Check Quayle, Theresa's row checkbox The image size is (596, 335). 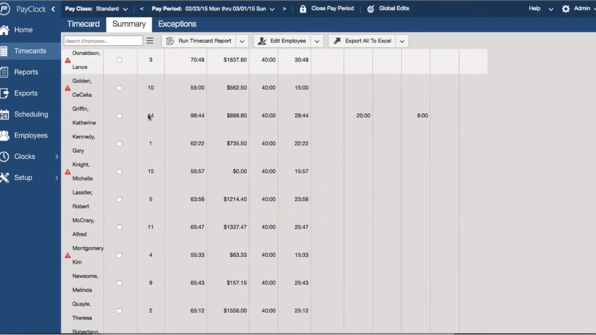pyautogui.click(x=120, y=310)
